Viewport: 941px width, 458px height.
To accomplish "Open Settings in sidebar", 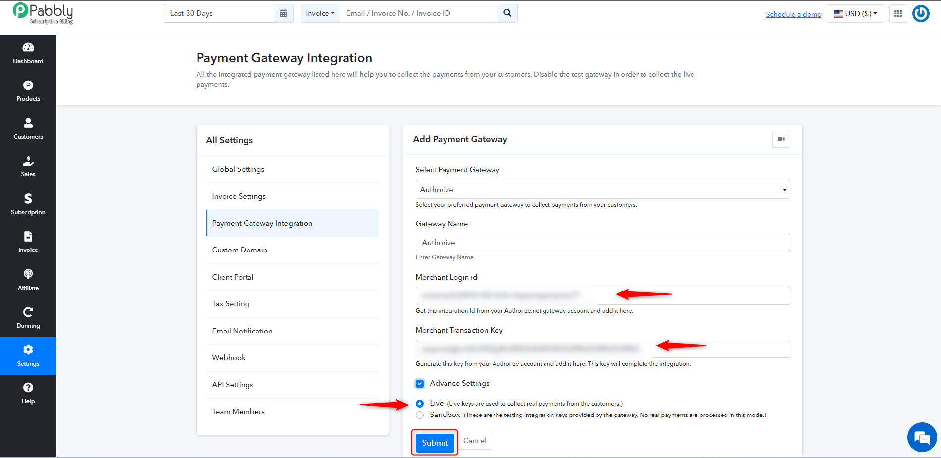I will [x=28, y=356].
